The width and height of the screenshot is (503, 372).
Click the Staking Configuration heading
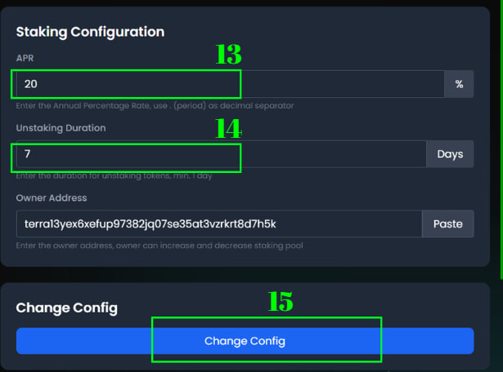click(x=90, y=32)
